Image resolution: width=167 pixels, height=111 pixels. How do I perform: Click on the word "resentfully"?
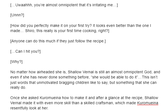(x=20, y=108)
